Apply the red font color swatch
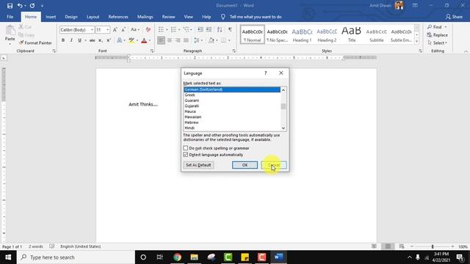The height and width of the screenshot is (264, 470). click(144, 40)
